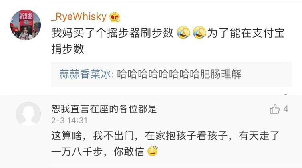Viewport: 302px width, 168px height.
Task: Open the default grey user avatar
Action: [28, 114]
